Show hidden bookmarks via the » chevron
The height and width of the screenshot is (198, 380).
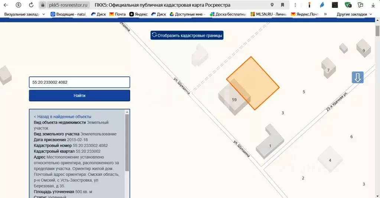click(325, 14)
